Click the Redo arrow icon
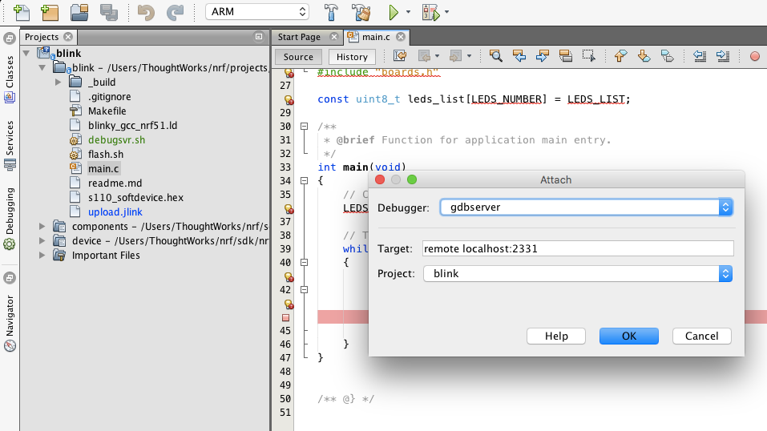This screenshot has height=431, width=767. 175,12
